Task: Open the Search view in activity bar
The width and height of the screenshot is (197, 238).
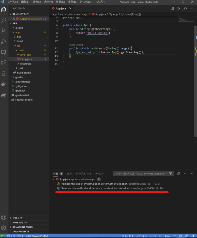Action: (4, 20)
